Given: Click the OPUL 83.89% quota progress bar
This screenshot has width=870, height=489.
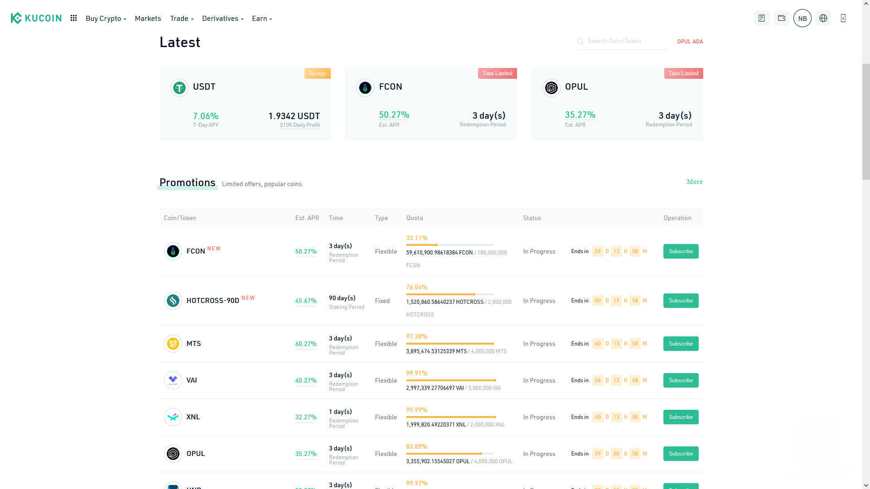Looking at the screenshot, I should 450,454.
